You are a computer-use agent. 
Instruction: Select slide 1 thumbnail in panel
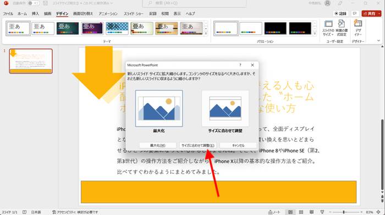click(x=31, y=61)
